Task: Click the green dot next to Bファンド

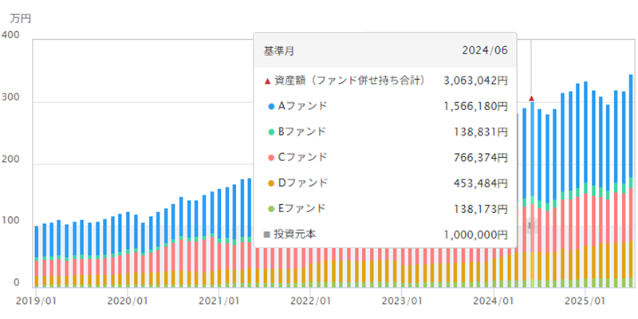Action: [x=271, y=132]
